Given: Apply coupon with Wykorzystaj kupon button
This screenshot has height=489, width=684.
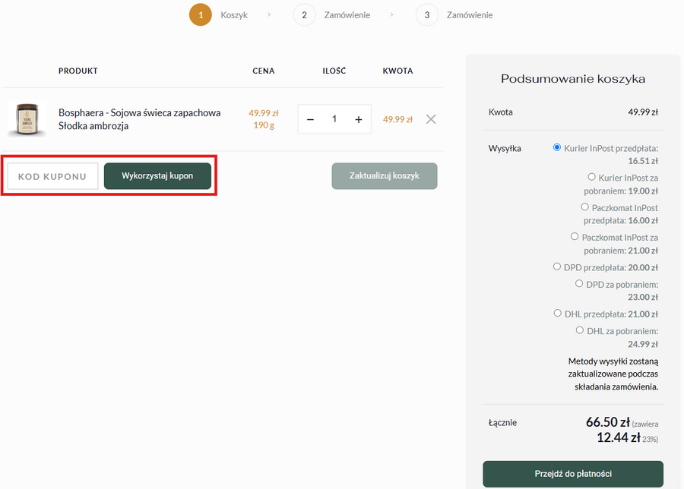Looking at the screenshot, I should click(x=157, y=176).
